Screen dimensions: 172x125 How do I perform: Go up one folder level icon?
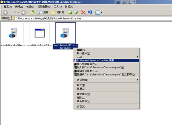tap(33, 13)
